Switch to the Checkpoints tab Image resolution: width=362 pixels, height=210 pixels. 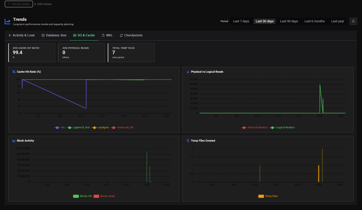[131, 35]
